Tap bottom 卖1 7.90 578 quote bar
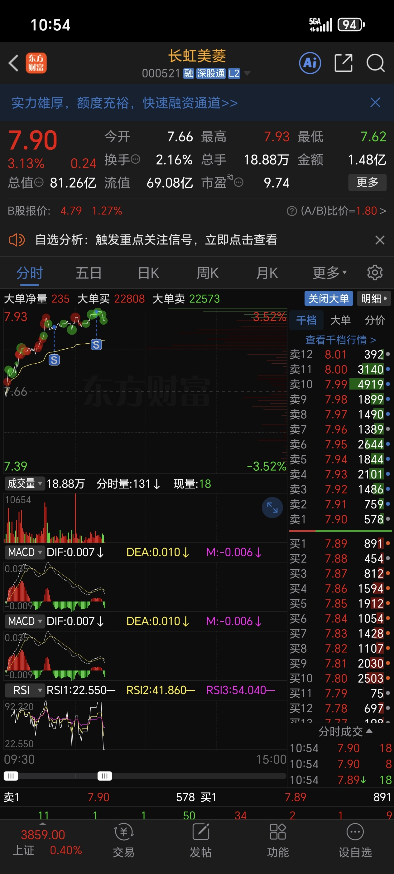This screenshot has height=874, width=394. (x=98, y=797)
